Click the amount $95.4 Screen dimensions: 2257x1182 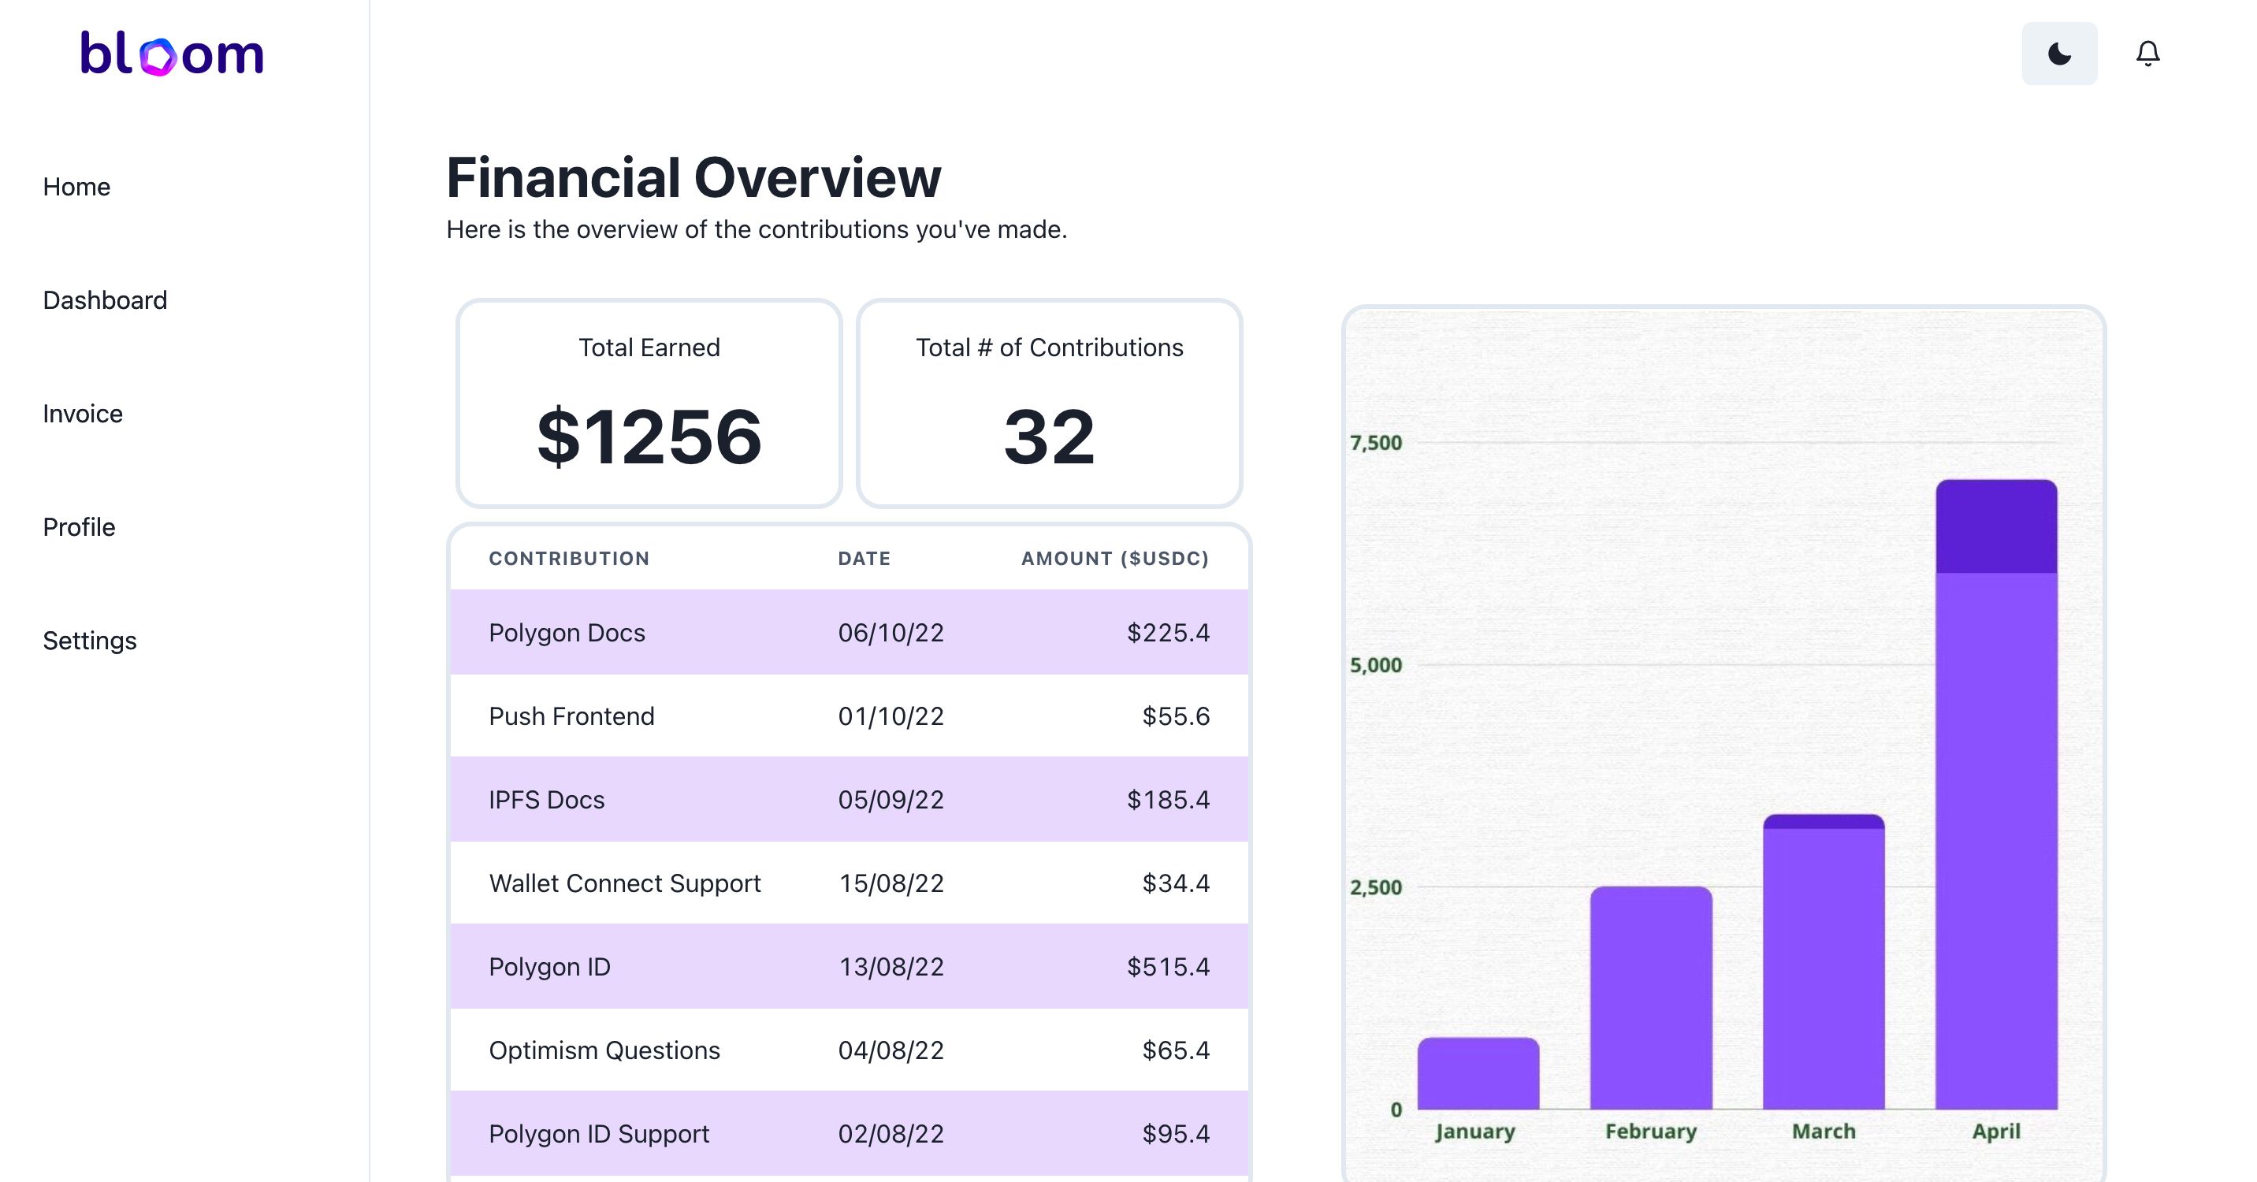[1176, 1133]
